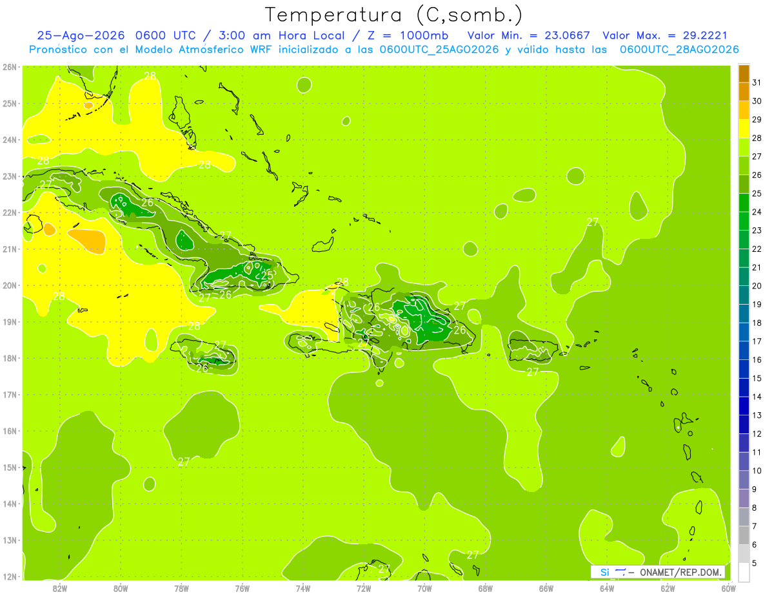Screen dimensions: 774x597
Task: Click colorbar scale value 25
Action: coord(757,193)
